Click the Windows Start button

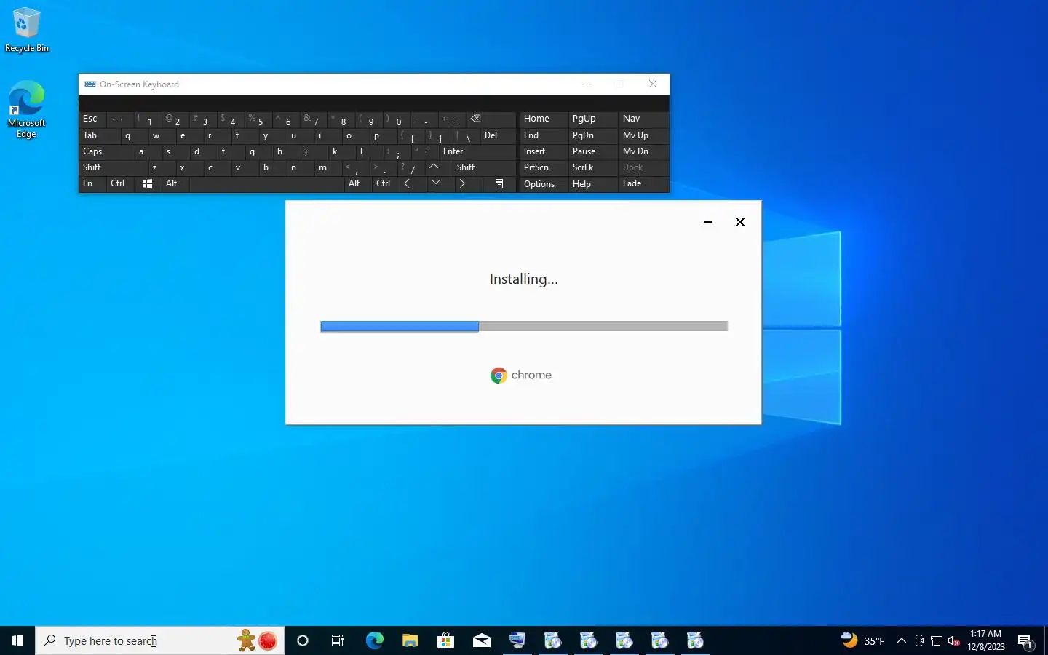[x=17, y=640]
